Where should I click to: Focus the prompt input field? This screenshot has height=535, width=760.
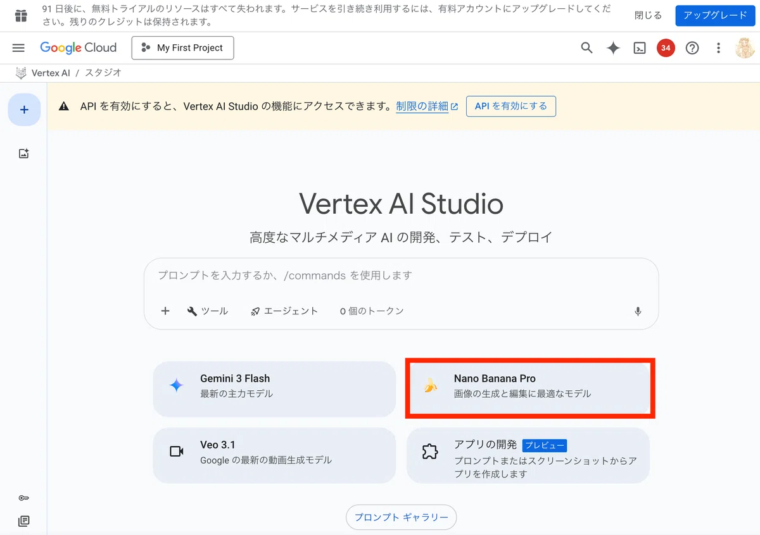(x=401, y=276)
